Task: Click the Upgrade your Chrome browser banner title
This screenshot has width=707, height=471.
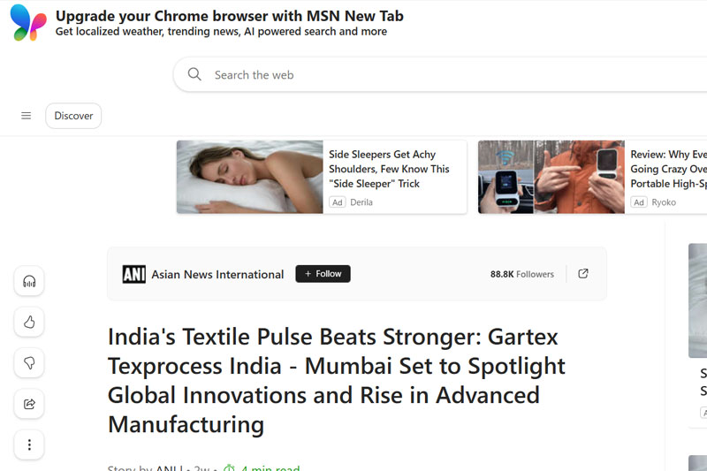Action: coord(230,16)
